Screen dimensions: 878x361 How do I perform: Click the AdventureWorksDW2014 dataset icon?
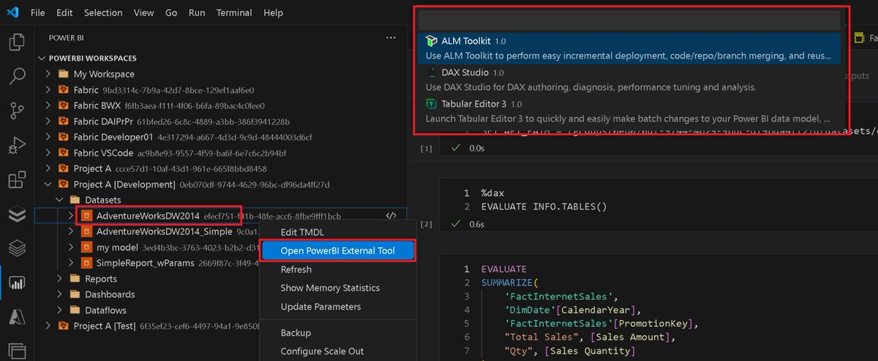point(86,216)
